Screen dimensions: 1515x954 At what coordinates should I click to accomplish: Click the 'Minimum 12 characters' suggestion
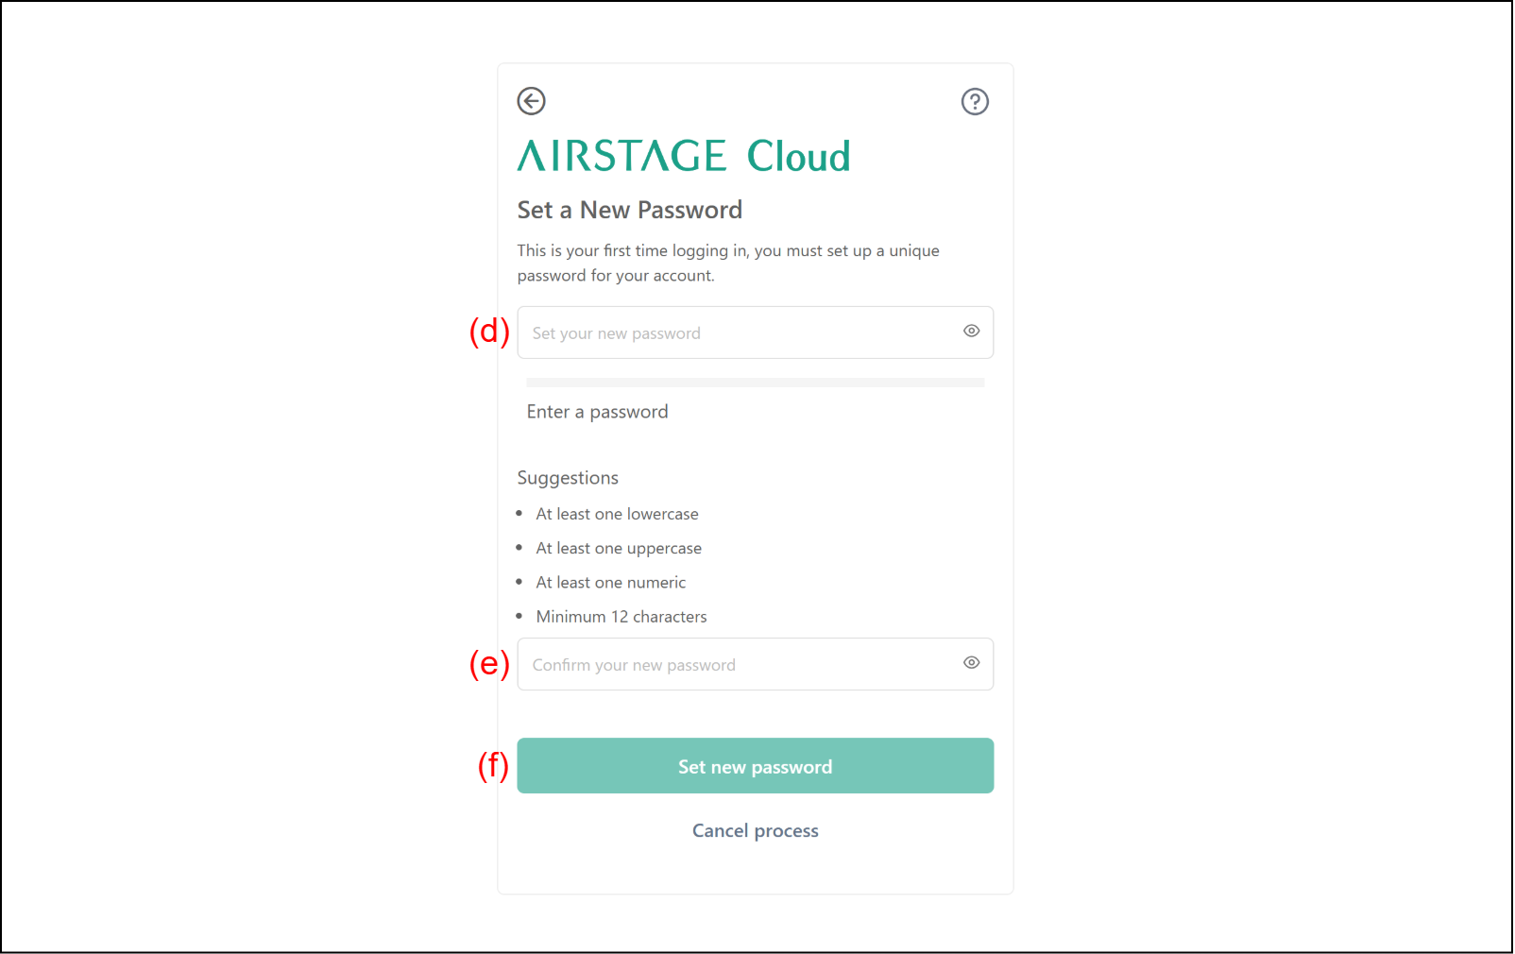621,617
